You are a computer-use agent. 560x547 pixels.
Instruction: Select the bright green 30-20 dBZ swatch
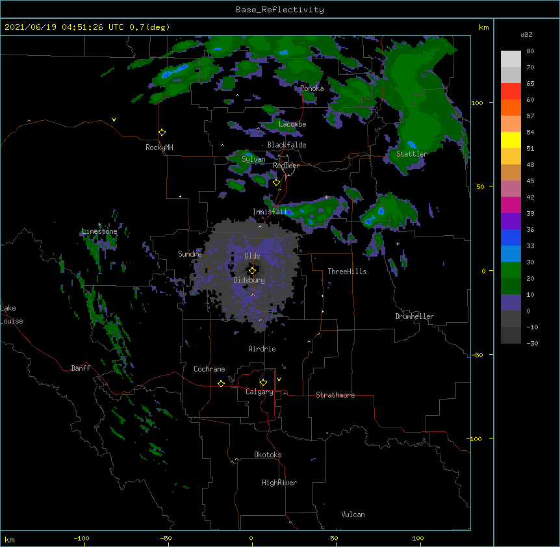pos(511,270)
